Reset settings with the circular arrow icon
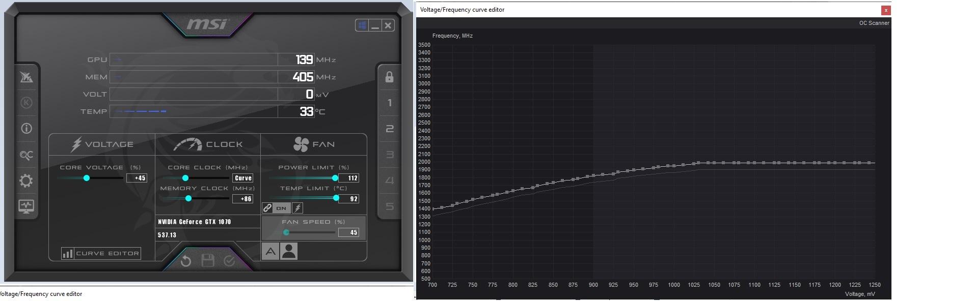Screen dimensions: 975x301 point(185,261)
